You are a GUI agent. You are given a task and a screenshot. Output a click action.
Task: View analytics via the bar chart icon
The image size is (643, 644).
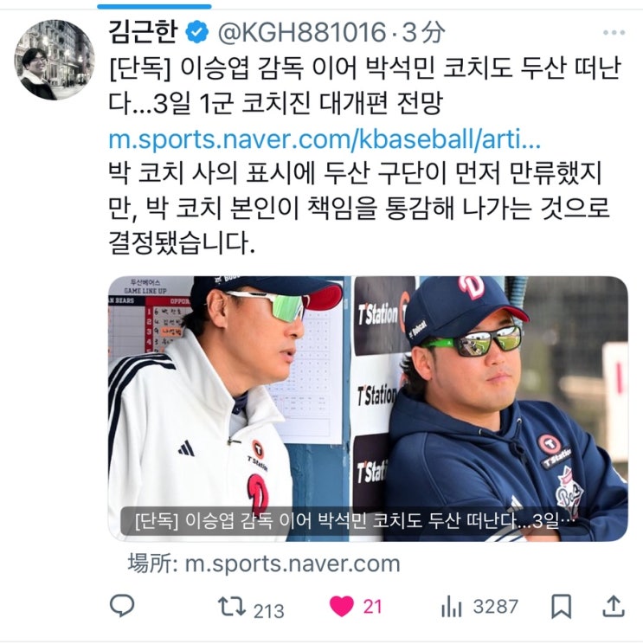coord(452,607)
